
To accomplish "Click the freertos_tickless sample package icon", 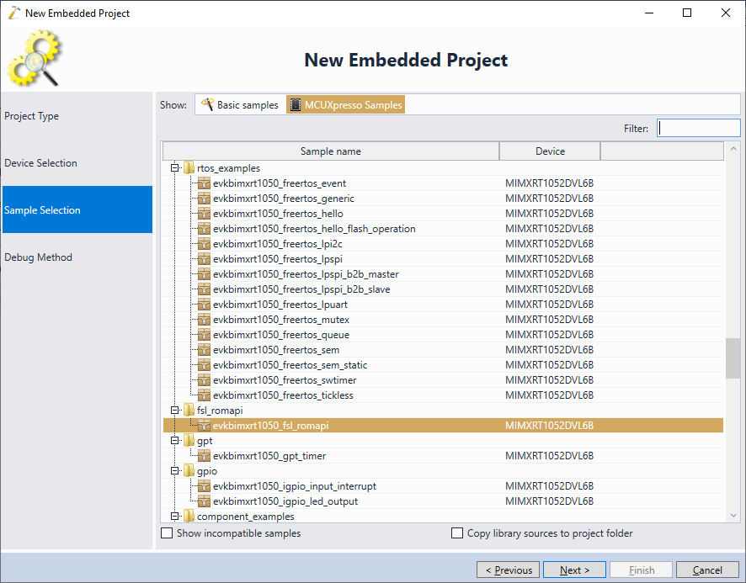I will tap(204, 395).
